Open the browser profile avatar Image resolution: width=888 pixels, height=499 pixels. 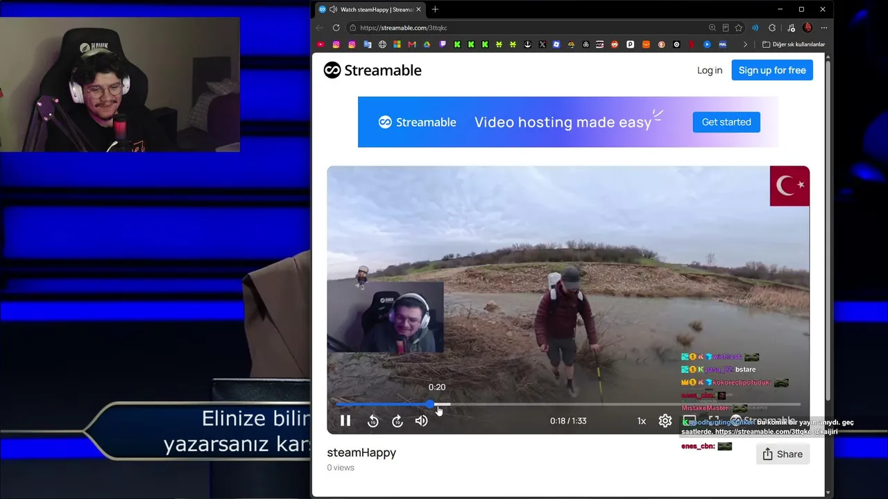[x=808, y=28]
